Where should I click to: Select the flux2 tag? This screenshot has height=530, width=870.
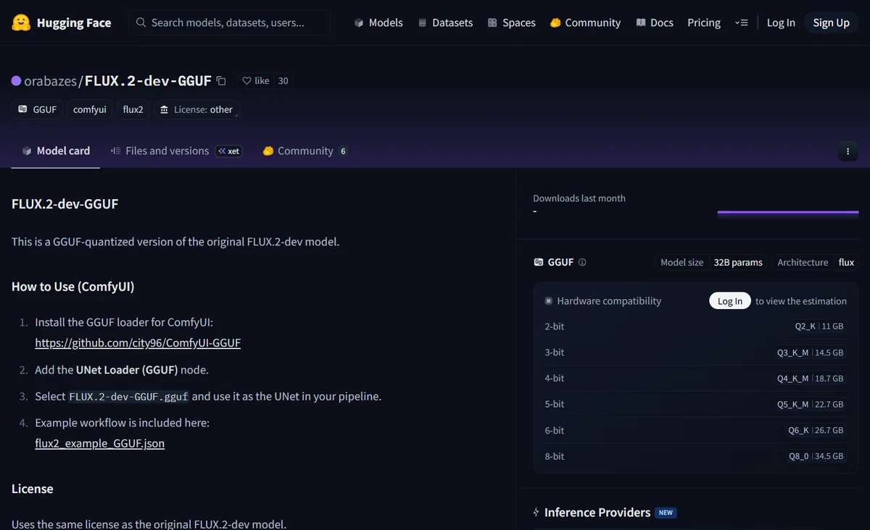pos(133,109)
